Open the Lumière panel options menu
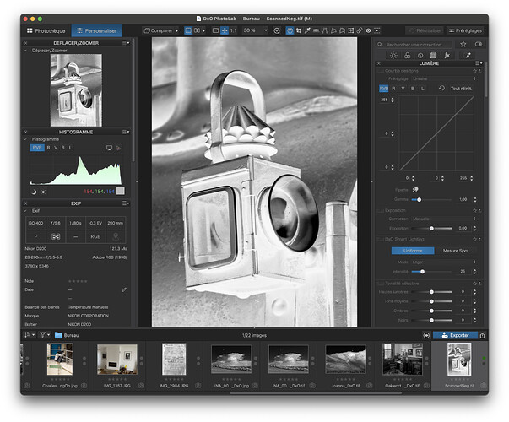509x422 pixels. point(479,63)
